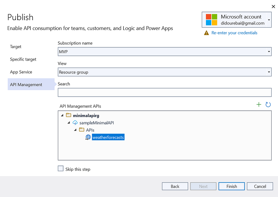The image size is (278, 197).
Task: Click the Next button
Action: click(203, 186)
